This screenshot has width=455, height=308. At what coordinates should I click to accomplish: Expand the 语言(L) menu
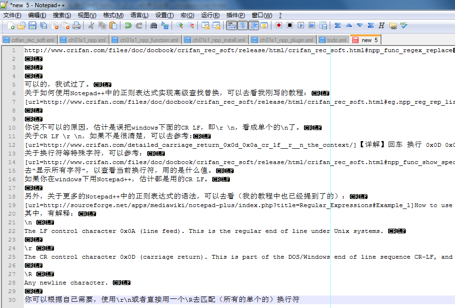[139, 15]
